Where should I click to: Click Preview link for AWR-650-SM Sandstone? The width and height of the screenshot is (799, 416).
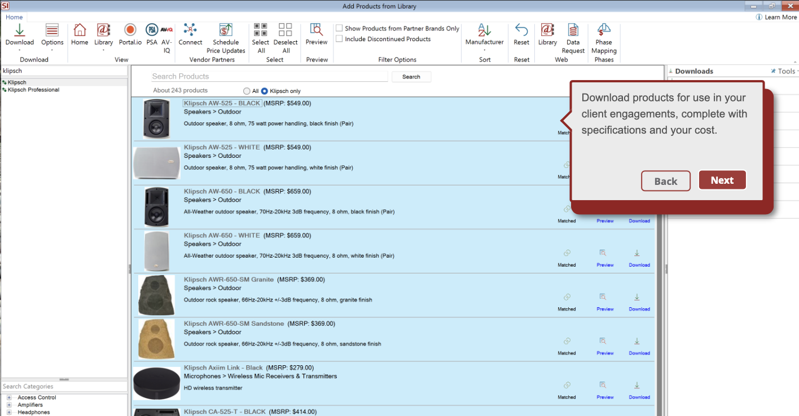click(x=605, y=353)
